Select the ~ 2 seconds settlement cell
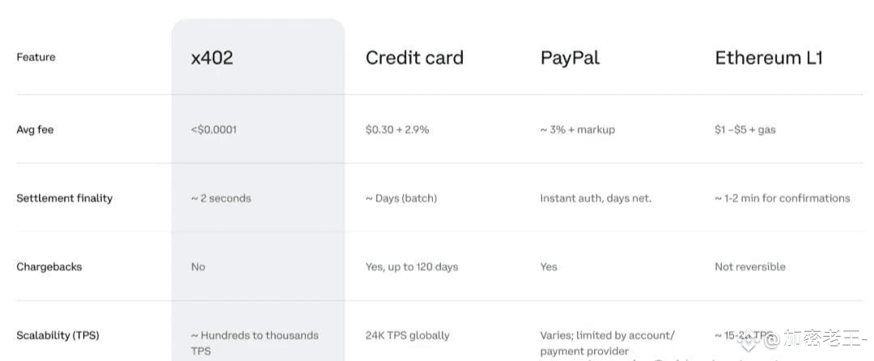 pos(221,198)
